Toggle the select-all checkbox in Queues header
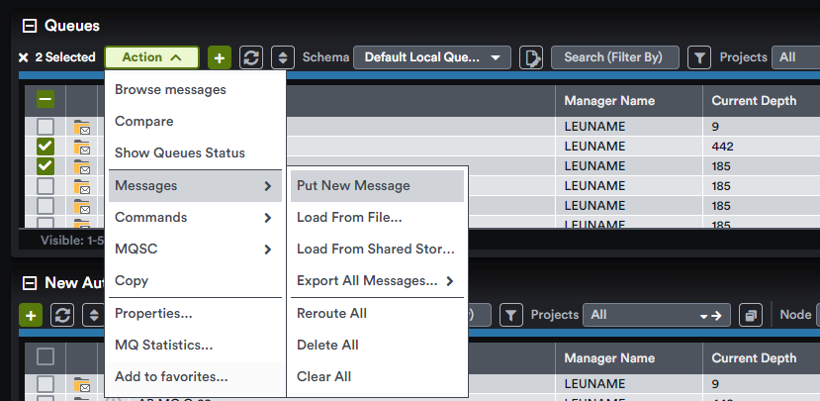Viewport: 820px width, 401px height. pos(46,99)
